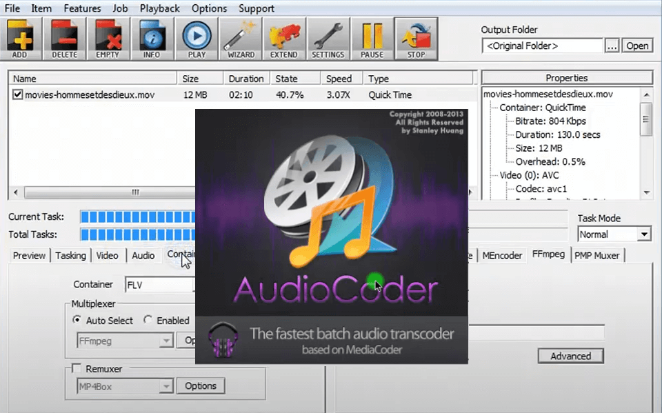Click the Properties panel header button

567,78
